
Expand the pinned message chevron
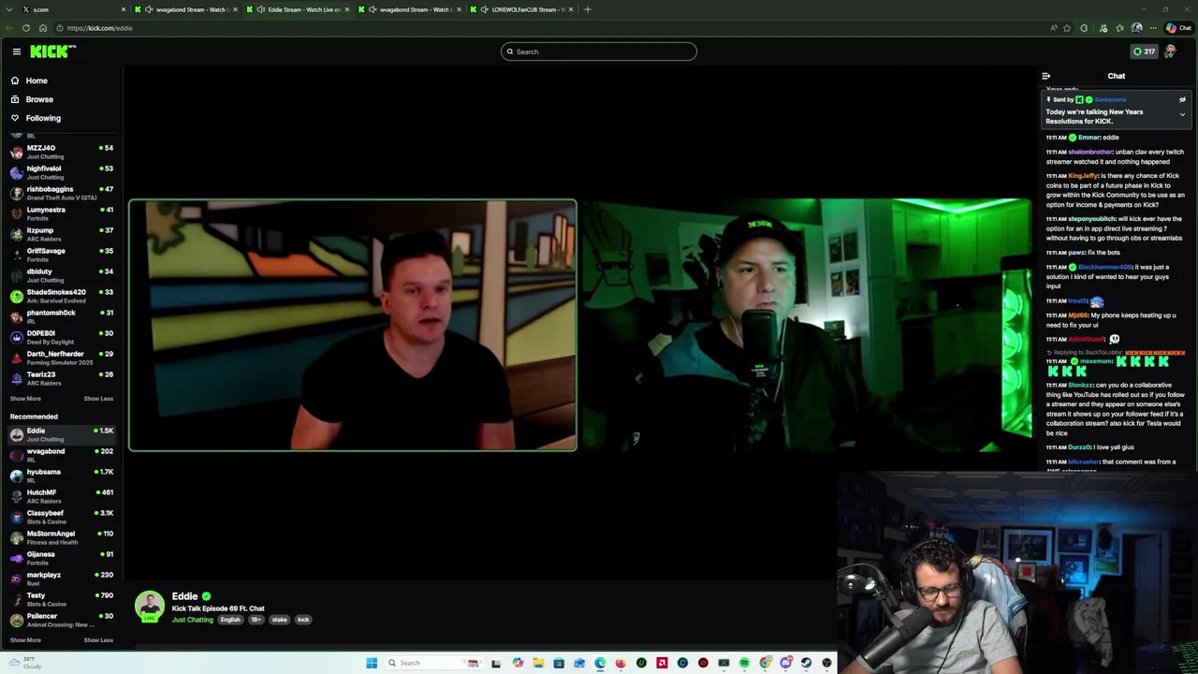[1182, 114]
